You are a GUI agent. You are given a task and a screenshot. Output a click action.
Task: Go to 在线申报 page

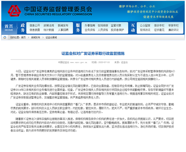pos(103,25)
